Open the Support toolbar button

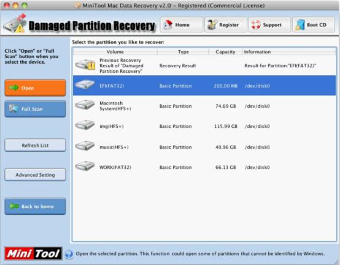point(269,25)
